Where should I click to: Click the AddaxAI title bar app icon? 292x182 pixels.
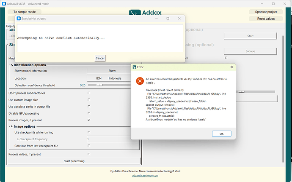tap(4, 4)
